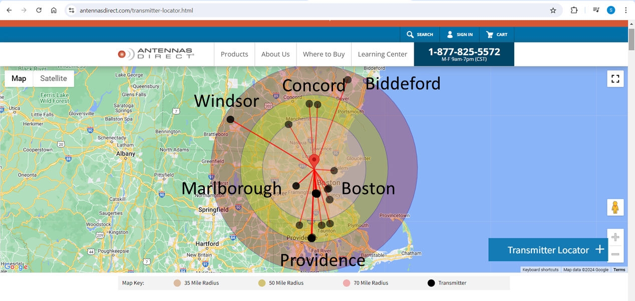Click the 35 Mile Radius color swatch

[x=177, y=283]
